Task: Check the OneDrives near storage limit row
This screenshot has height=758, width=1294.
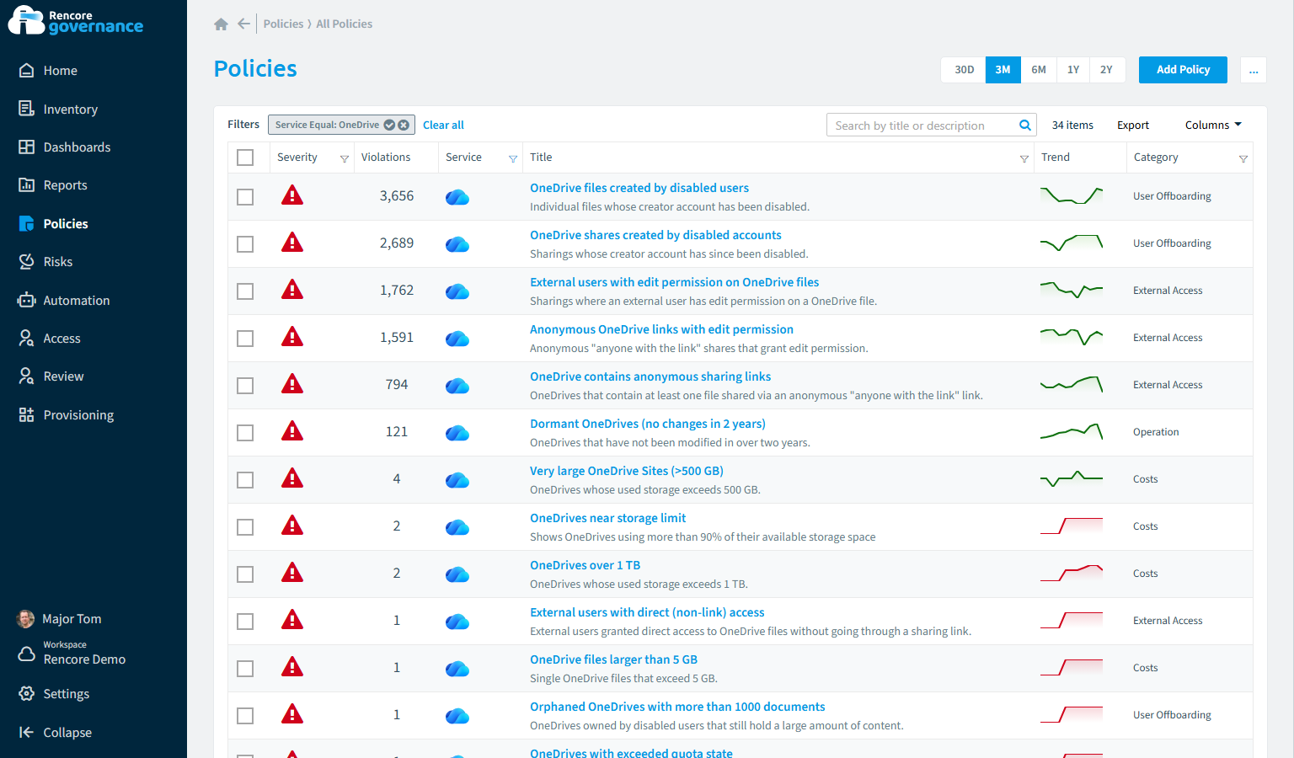Action: coord(245,527)
